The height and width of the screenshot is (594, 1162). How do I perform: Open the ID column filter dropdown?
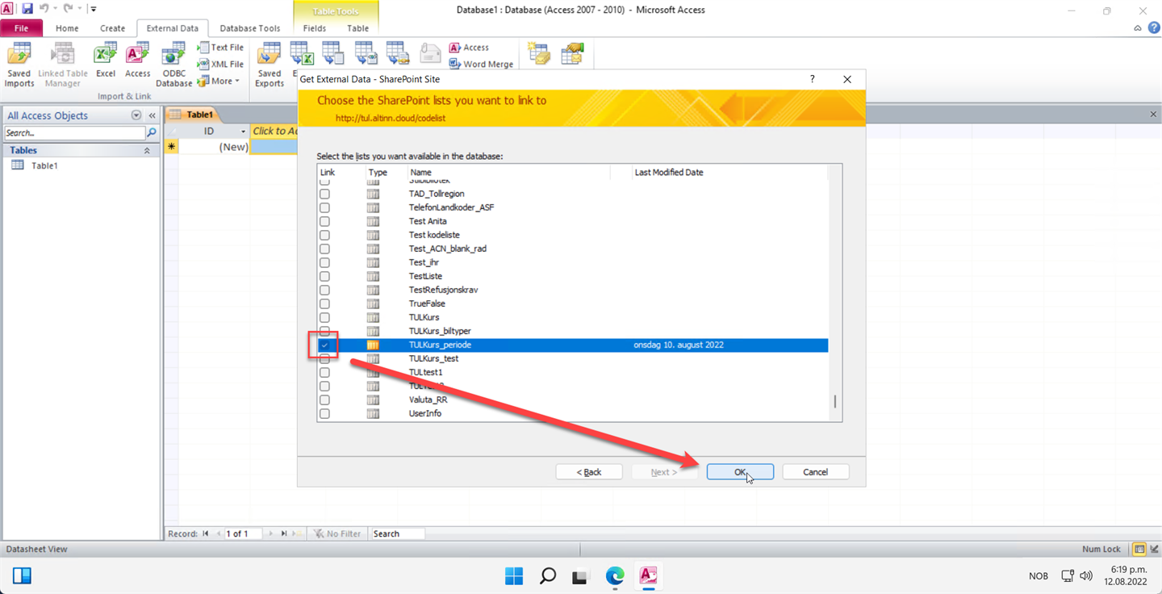[x=243, y=131]
